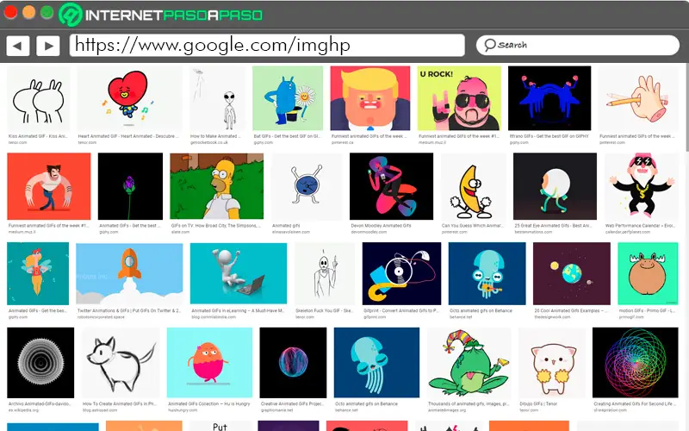
Task: Click 'Web Performance Calendar' caption
Action: click(x=641, y=226)
